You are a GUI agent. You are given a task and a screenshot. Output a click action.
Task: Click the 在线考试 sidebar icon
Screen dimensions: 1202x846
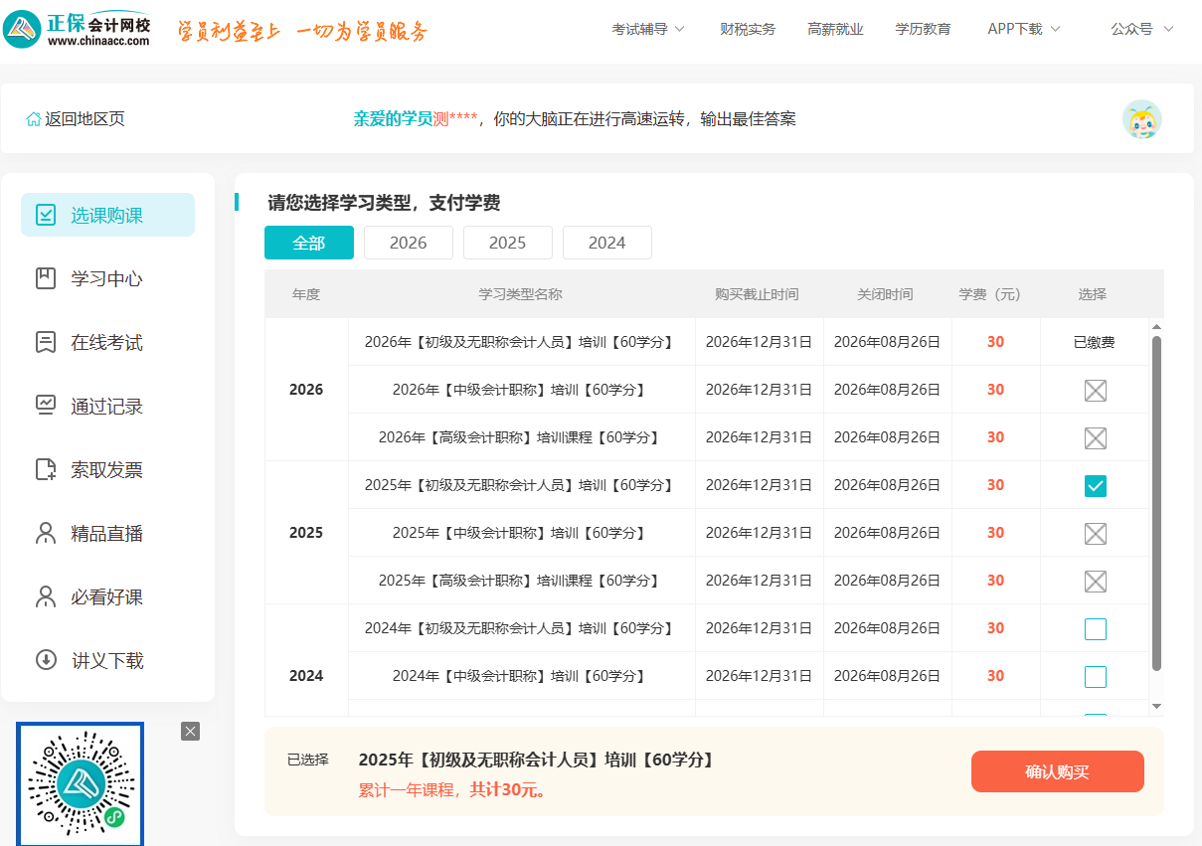(46, 342)
